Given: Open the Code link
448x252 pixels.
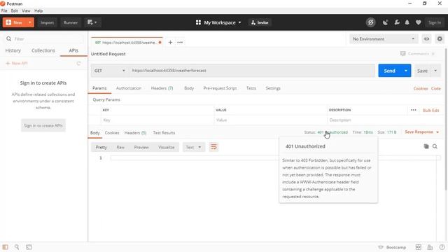Looking at the screenshot, I should point(435,89).
